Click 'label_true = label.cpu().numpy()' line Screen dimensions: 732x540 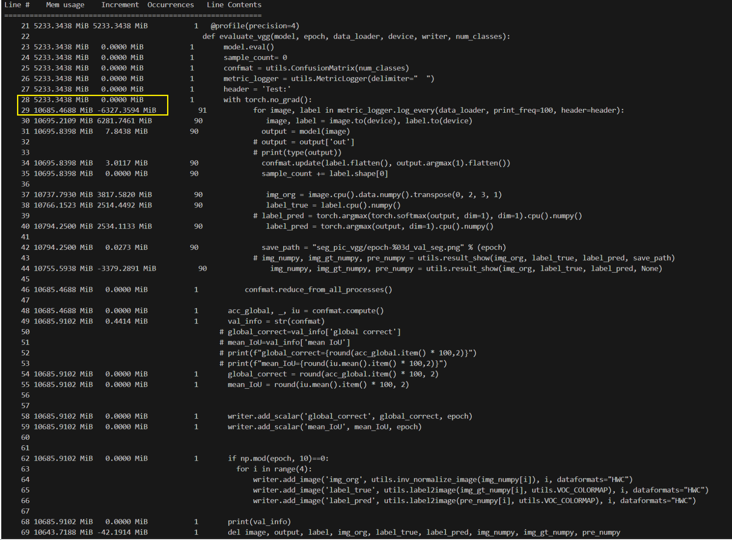(x=333, y=205)
